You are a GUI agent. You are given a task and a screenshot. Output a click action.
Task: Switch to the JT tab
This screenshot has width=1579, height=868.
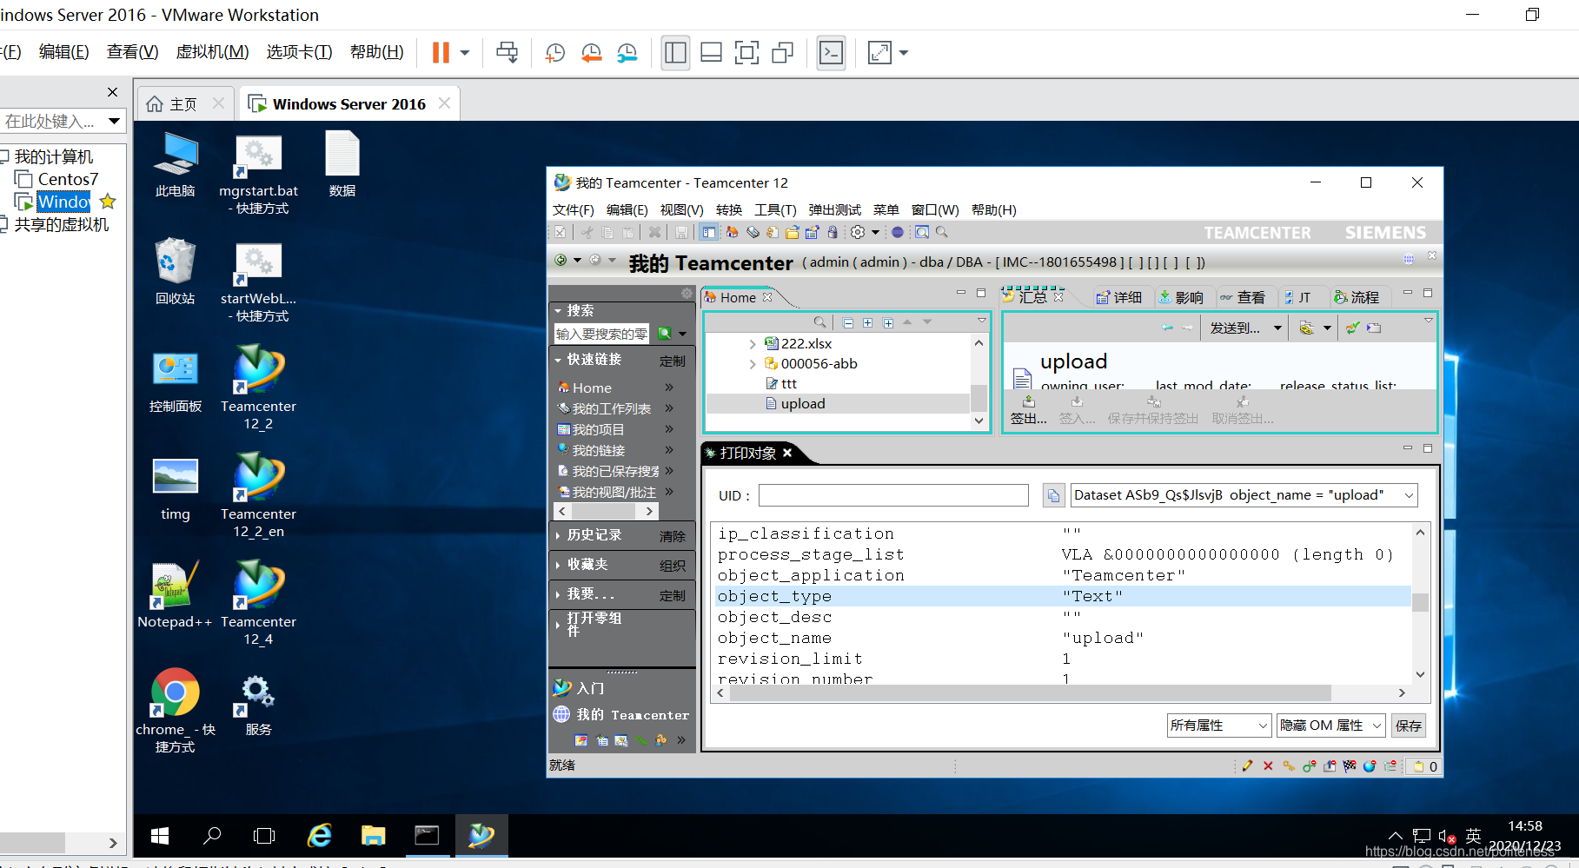(1298, 297)
